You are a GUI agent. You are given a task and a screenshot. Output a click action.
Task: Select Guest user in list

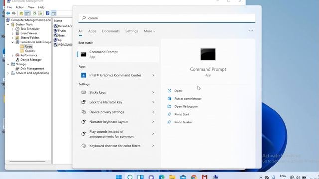click(62, 35)
